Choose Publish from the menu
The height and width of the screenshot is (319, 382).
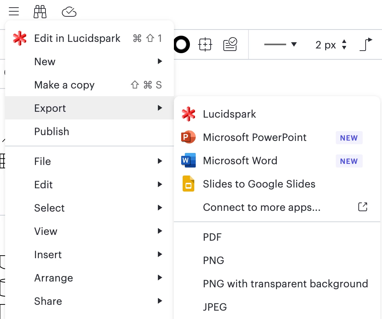[89, 131]
